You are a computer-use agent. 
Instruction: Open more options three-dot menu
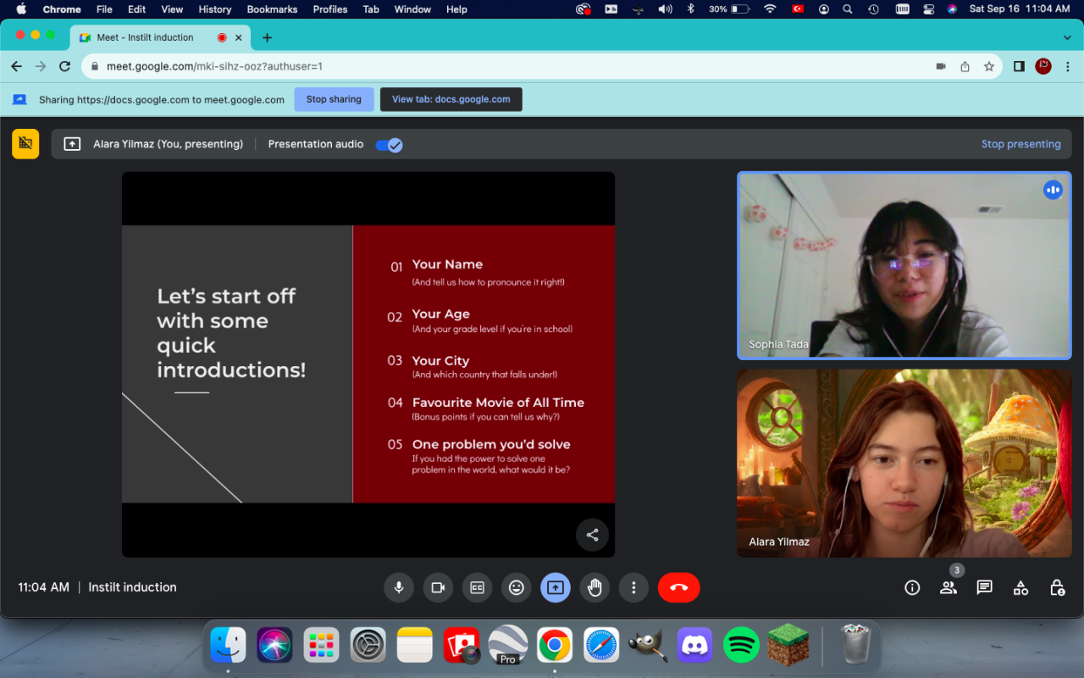tap(633, 587)
